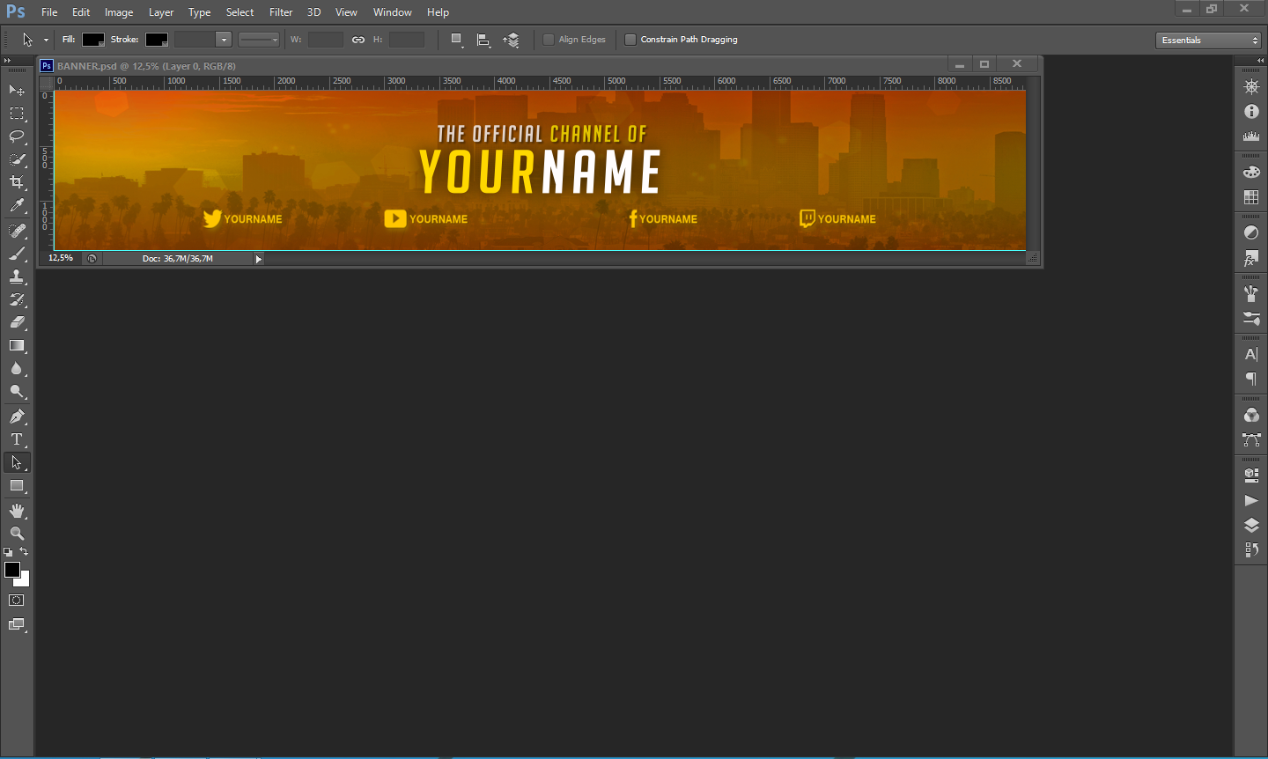Open the tool preset picker arrow

point(46,40)
